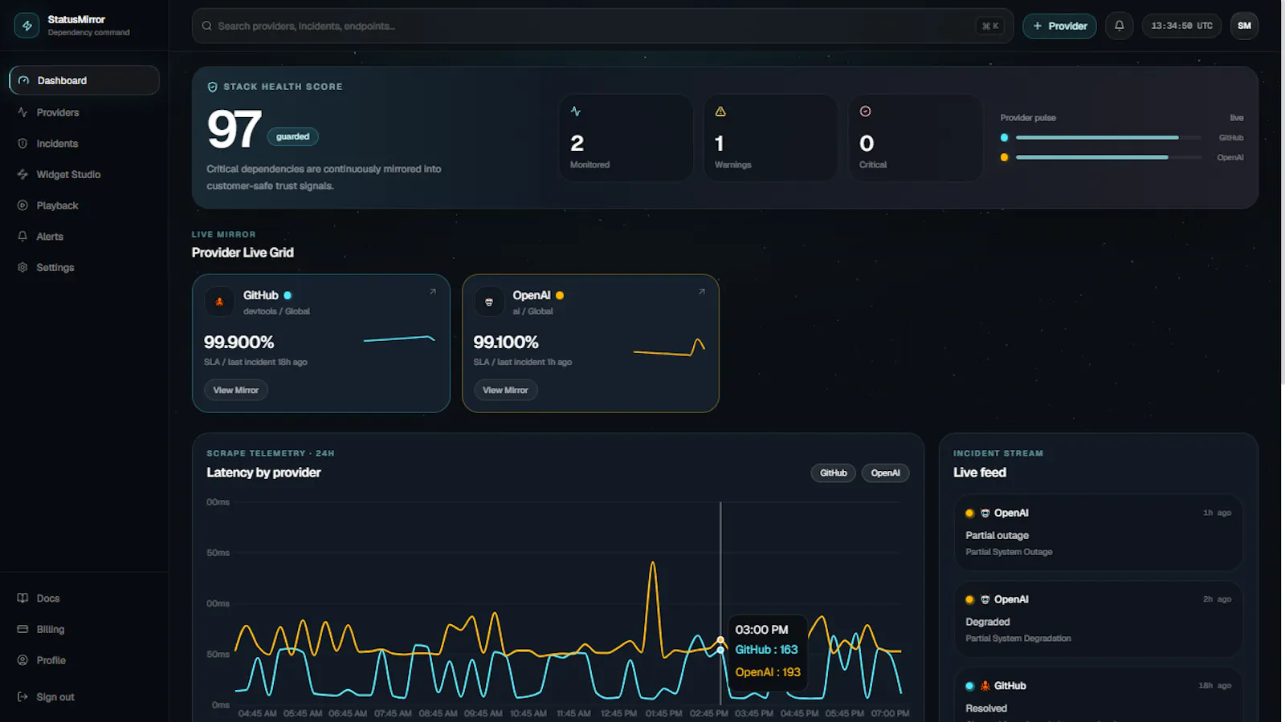Image resolution: width=1285 pixels, height=722 pixels.
Task: Click the Warnings triangle icon
Action: [x=720, y=112]
